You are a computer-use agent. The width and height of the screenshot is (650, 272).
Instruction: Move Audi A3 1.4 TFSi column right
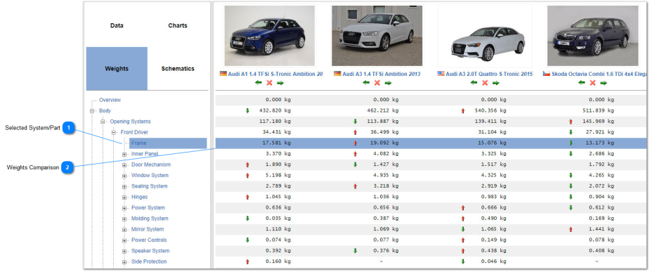click(388, 83)
